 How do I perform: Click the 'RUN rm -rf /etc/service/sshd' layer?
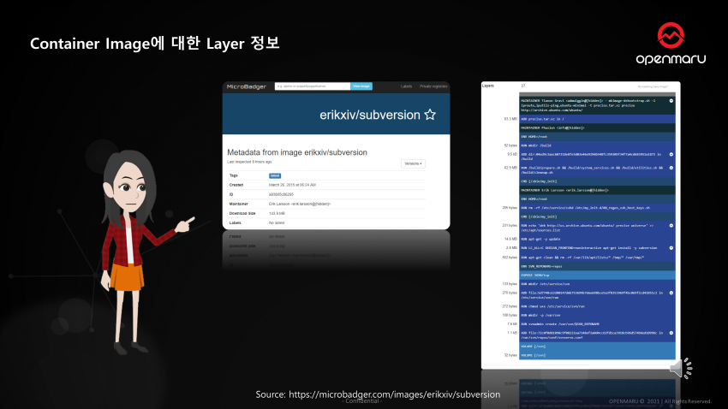(597, 208)
